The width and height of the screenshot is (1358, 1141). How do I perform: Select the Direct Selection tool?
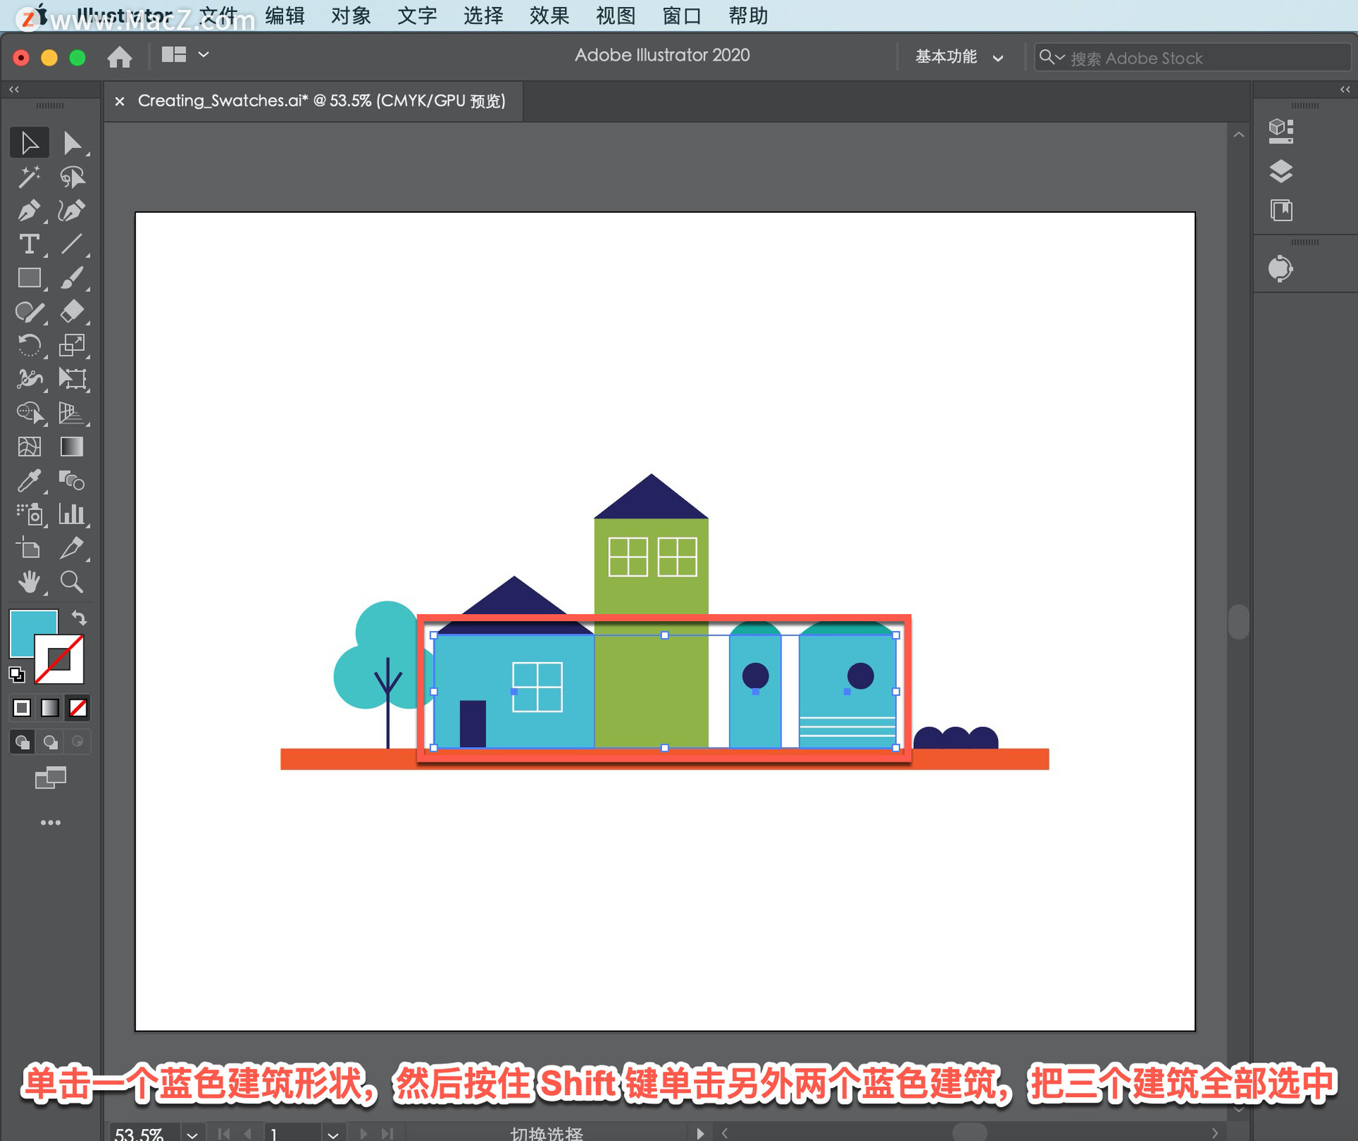[x=71, y=143]
